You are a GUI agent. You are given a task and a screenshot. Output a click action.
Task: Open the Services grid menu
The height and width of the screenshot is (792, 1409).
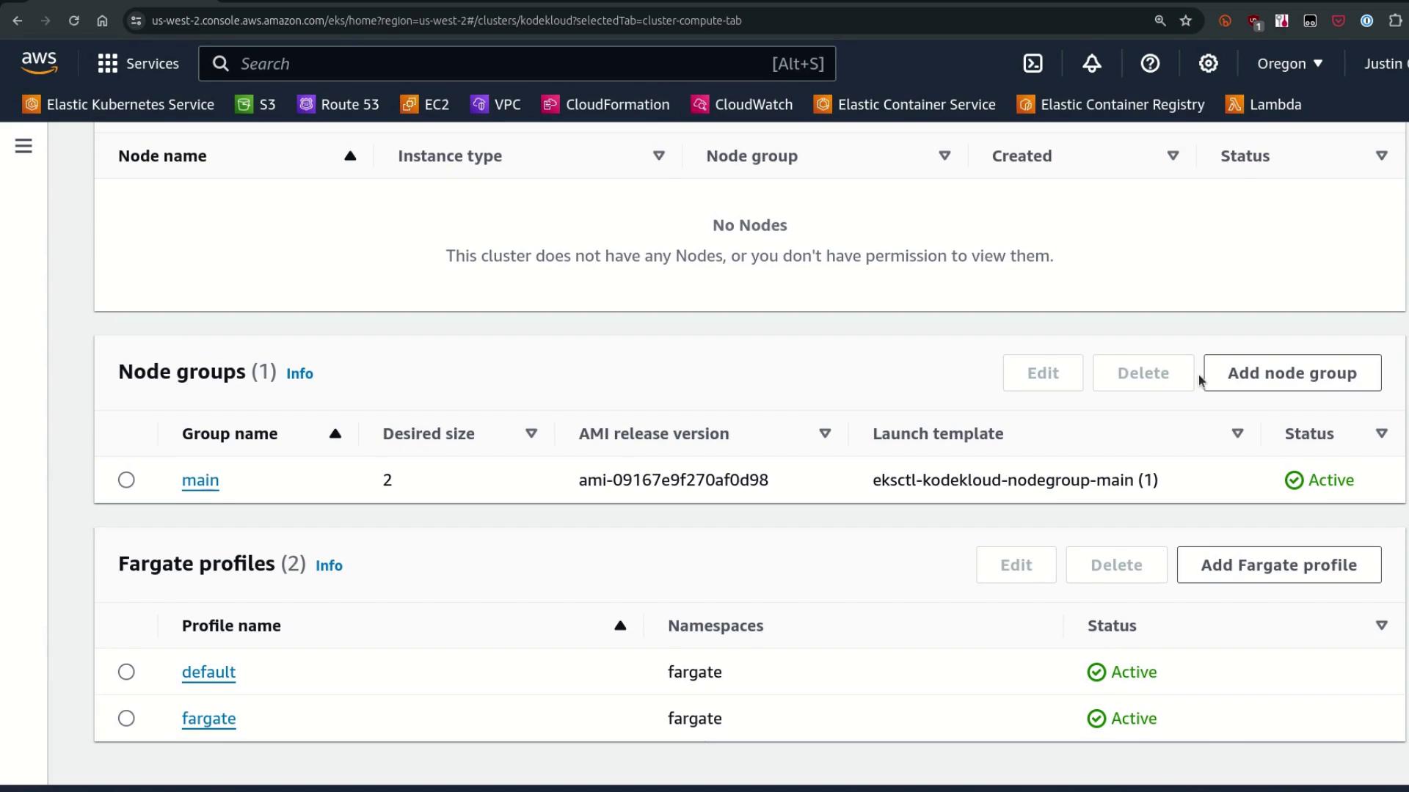[138, 64]
